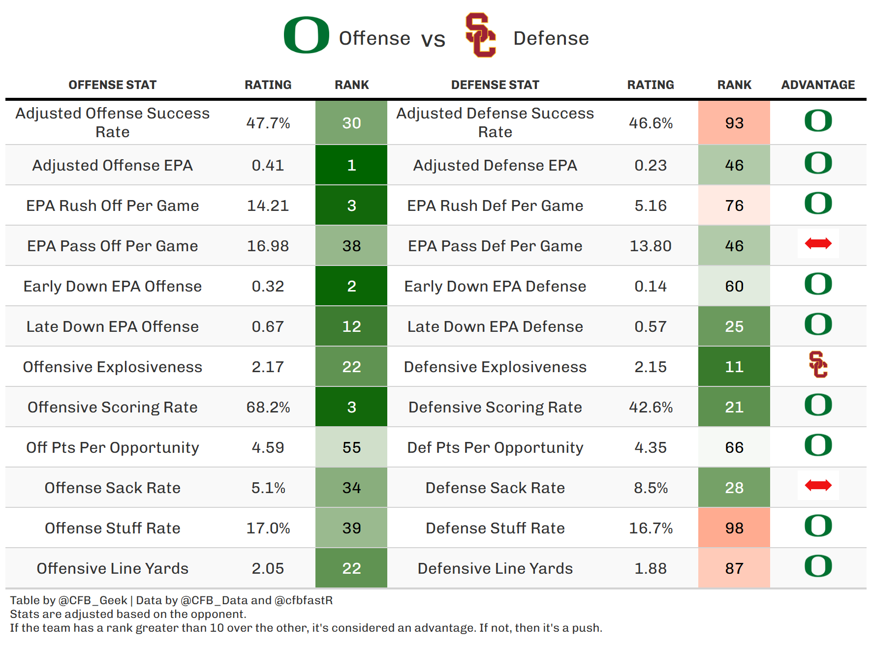Click the 68.2% Offensive Scoring Rate value
Image resolution: width=871 pixels, height=645 pixels.
tap(268, 407)
